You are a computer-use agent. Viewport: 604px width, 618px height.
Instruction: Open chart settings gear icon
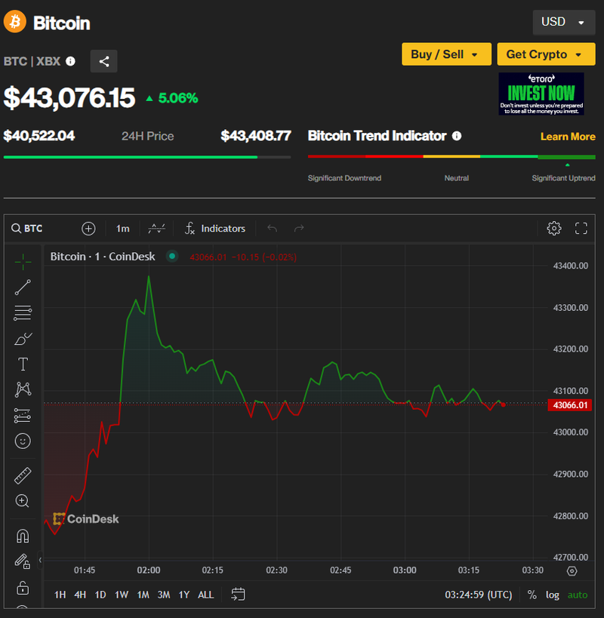[554, 228]
